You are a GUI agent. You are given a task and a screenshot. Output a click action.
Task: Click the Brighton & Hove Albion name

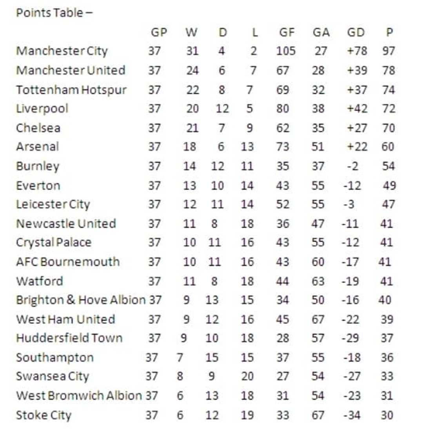[80, 300]
